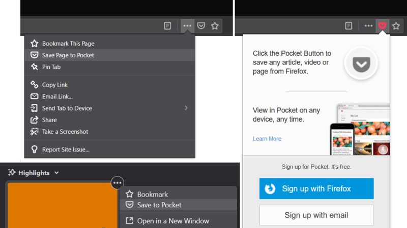Viewport: 407px width, 228px height.
Task: Click 'View in Pocket on any device' text
Action: 286,115
